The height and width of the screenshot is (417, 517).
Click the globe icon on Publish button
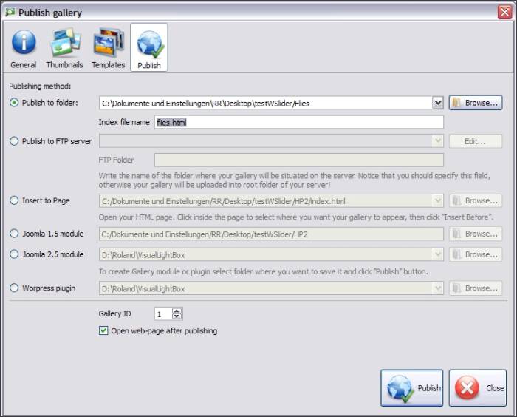tap(400, 388)
